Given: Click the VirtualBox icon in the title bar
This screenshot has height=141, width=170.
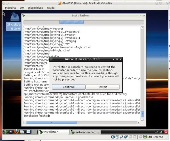Looking at the screenshot, I should click(x=60, y=3).
